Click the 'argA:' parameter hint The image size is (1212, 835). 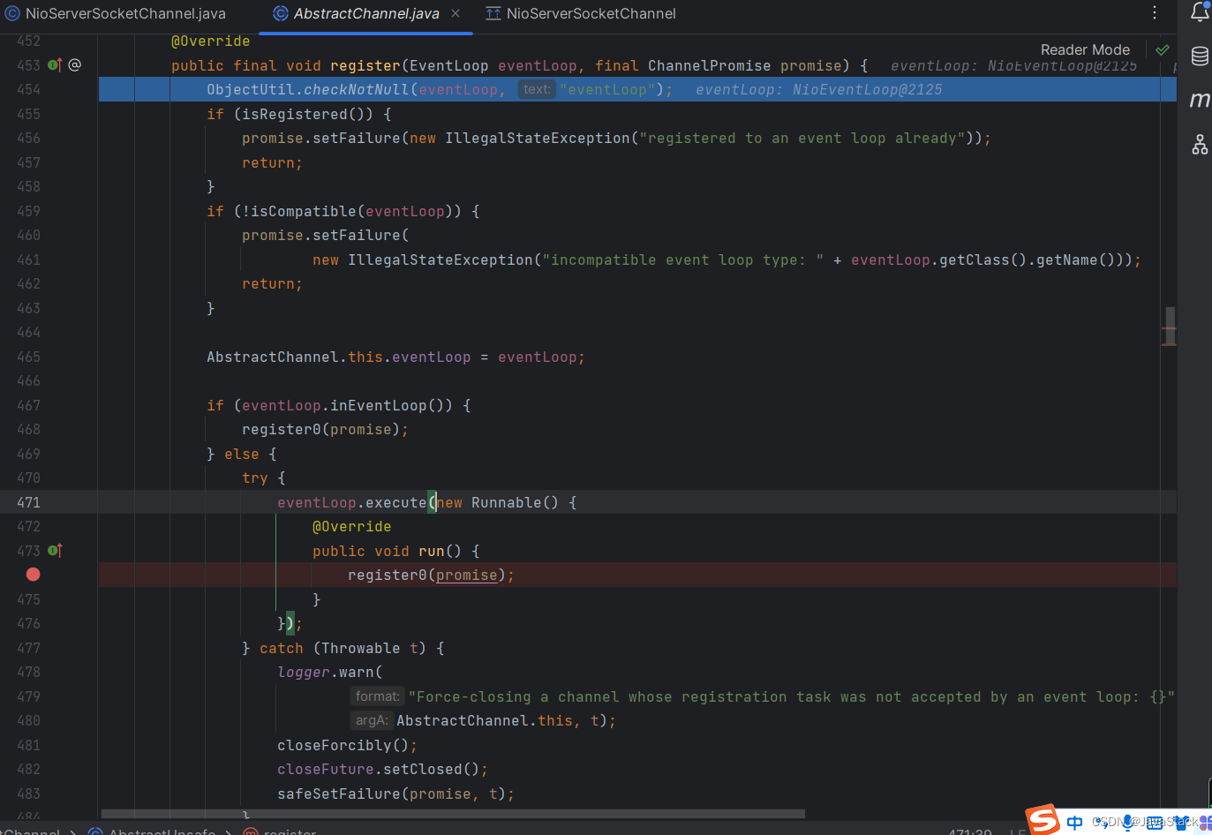click(x=372, y=720)
